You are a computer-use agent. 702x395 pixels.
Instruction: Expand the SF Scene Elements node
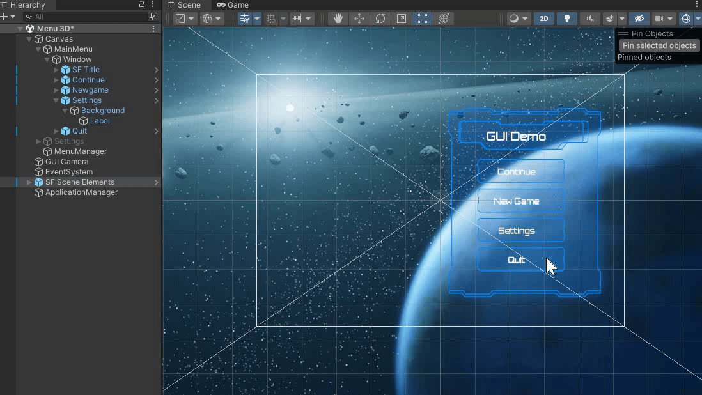29,182
